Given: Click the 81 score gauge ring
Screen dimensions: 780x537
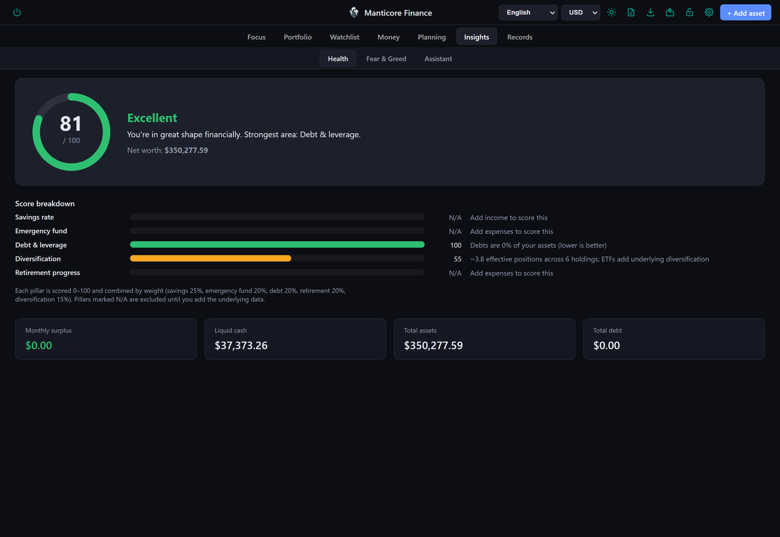Looking at the screenshot, I should [x=71, y=132].
